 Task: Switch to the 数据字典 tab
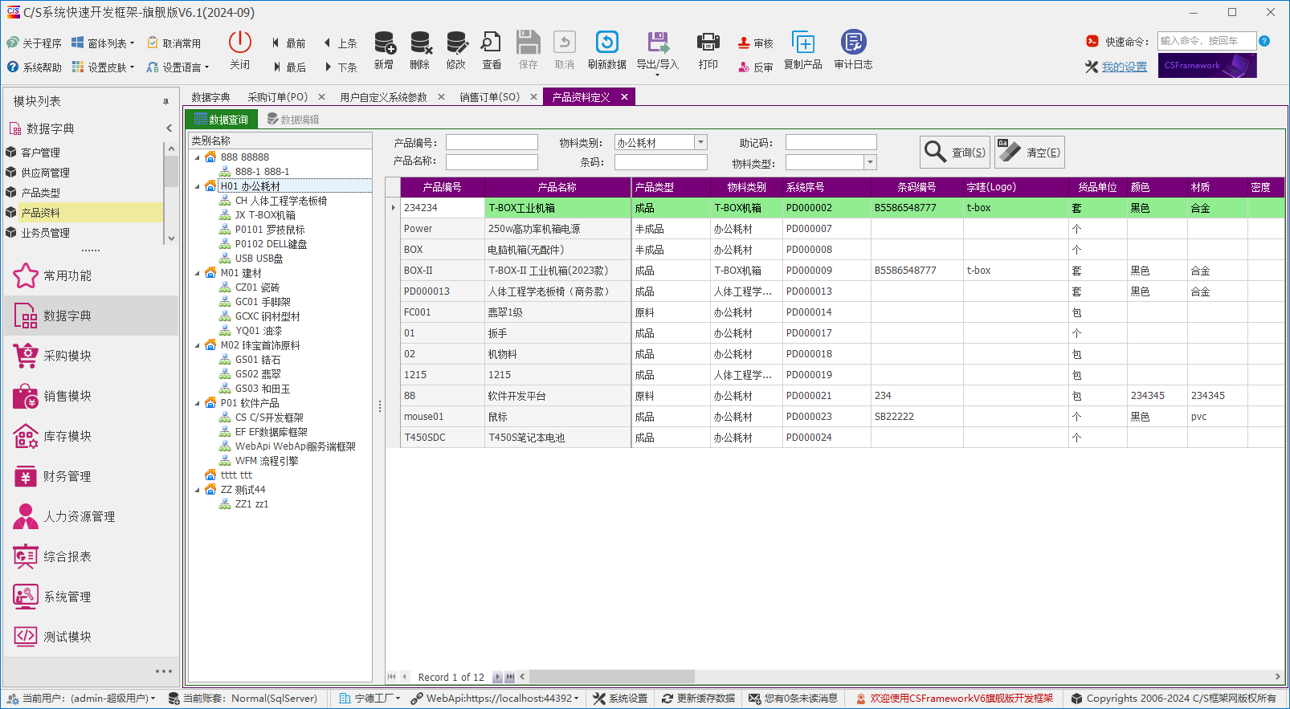pyautogui.click(x=210, y=97)
